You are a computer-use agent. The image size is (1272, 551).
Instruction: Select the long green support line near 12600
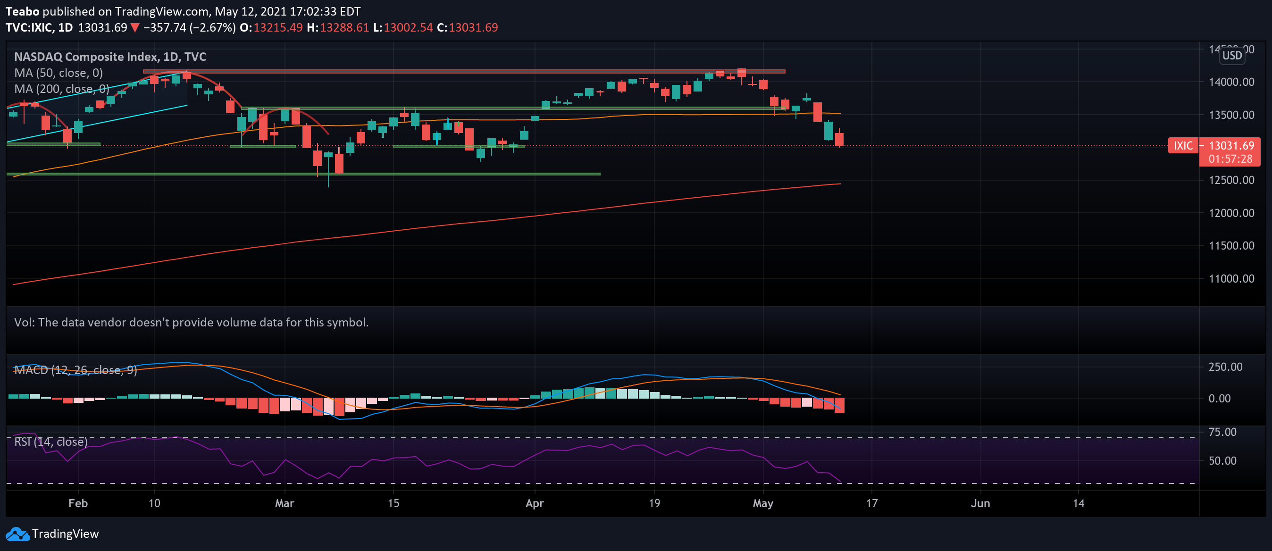click(303, 174)
